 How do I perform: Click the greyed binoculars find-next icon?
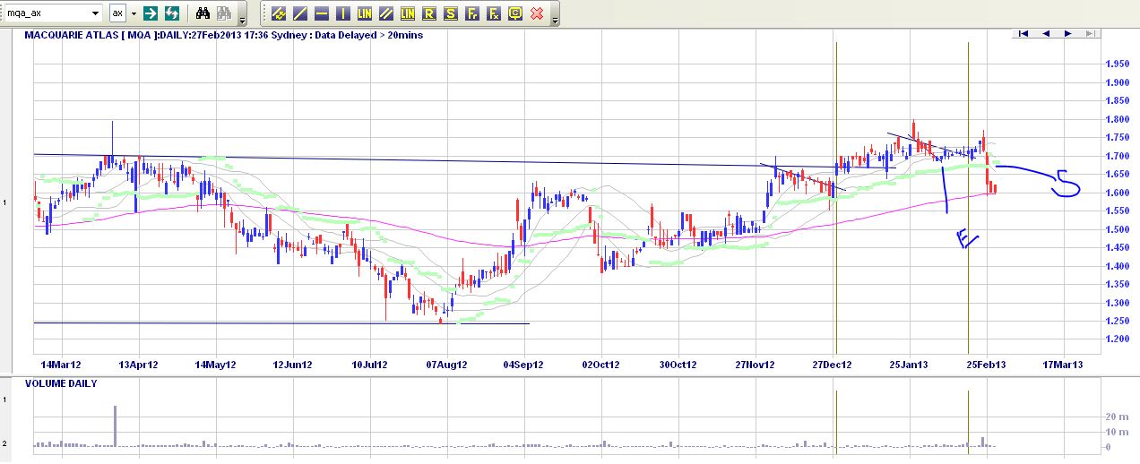point(224,13)
